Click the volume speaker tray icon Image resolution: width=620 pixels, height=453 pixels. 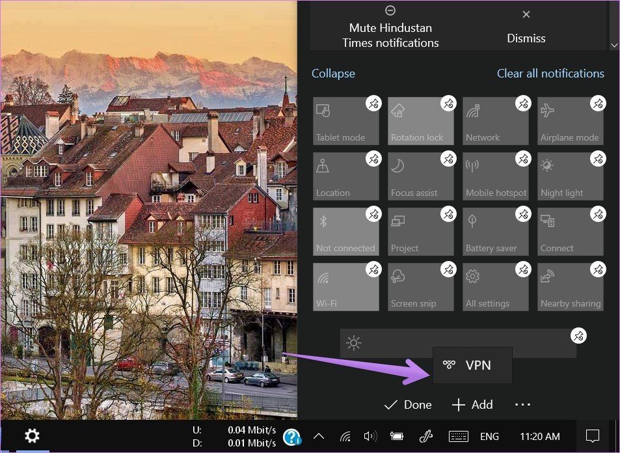[370, 436]
